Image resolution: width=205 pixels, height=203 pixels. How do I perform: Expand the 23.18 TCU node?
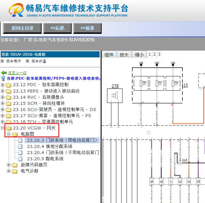[x=2, y=122]
